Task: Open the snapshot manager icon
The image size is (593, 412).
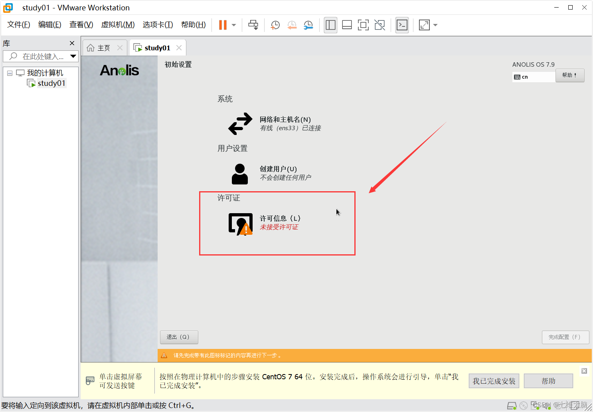Action: click(308, 25)
